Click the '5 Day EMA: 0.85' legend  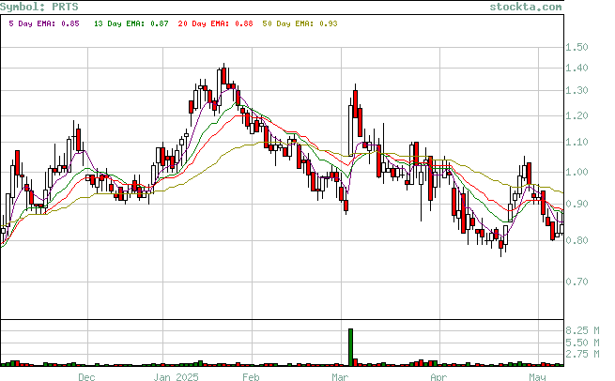(44, 23)
